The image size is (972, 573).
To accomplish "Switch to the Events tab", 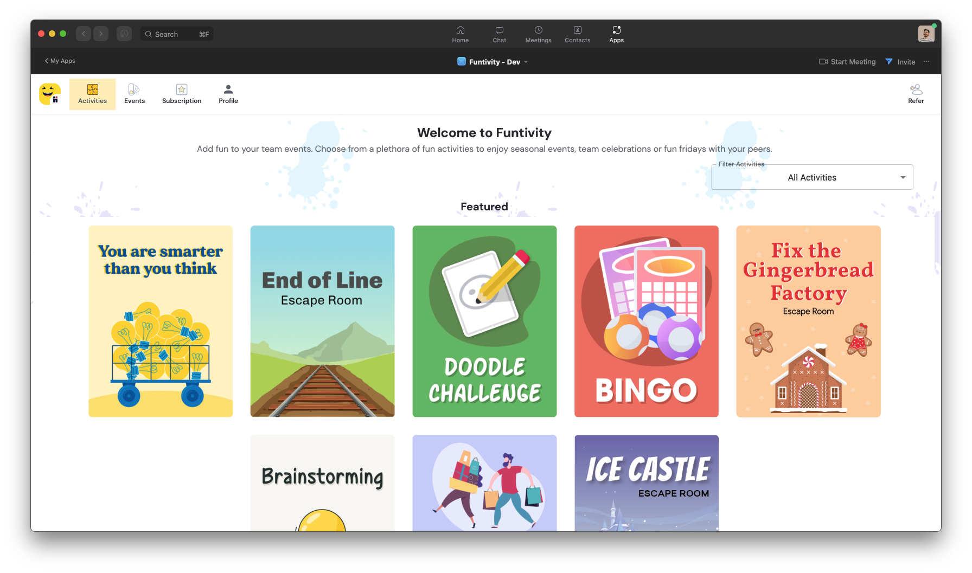I will point(135,94).
